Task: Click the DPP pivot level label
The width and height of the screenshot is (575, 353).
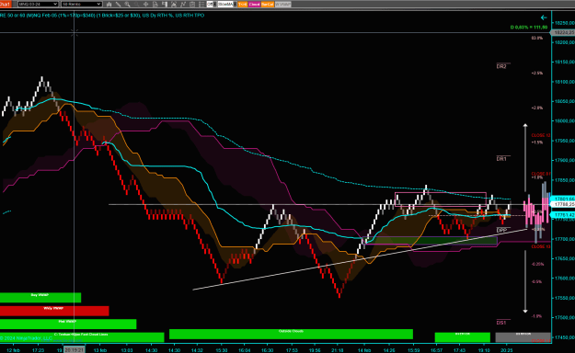Action: pyautogui.click(x=501, y=230)
